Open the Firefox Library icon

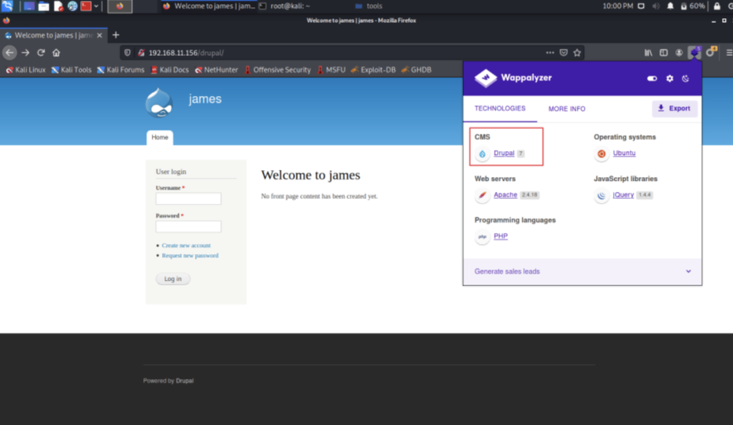[x=648, y=53]
